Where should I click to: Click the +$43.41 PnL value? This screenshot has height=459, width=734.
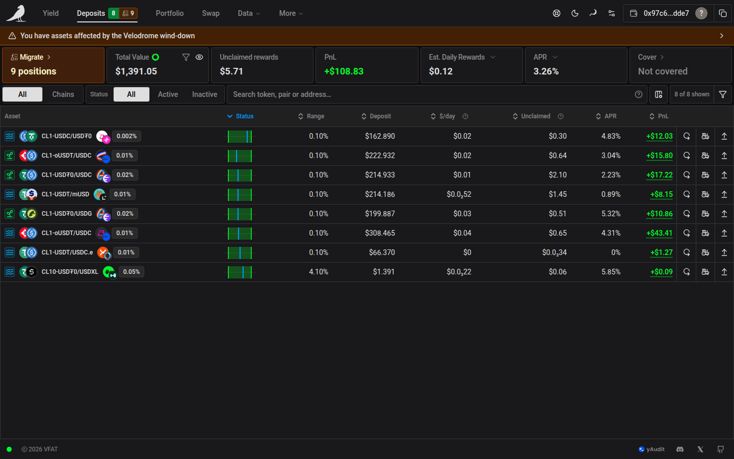click(660, 233)
